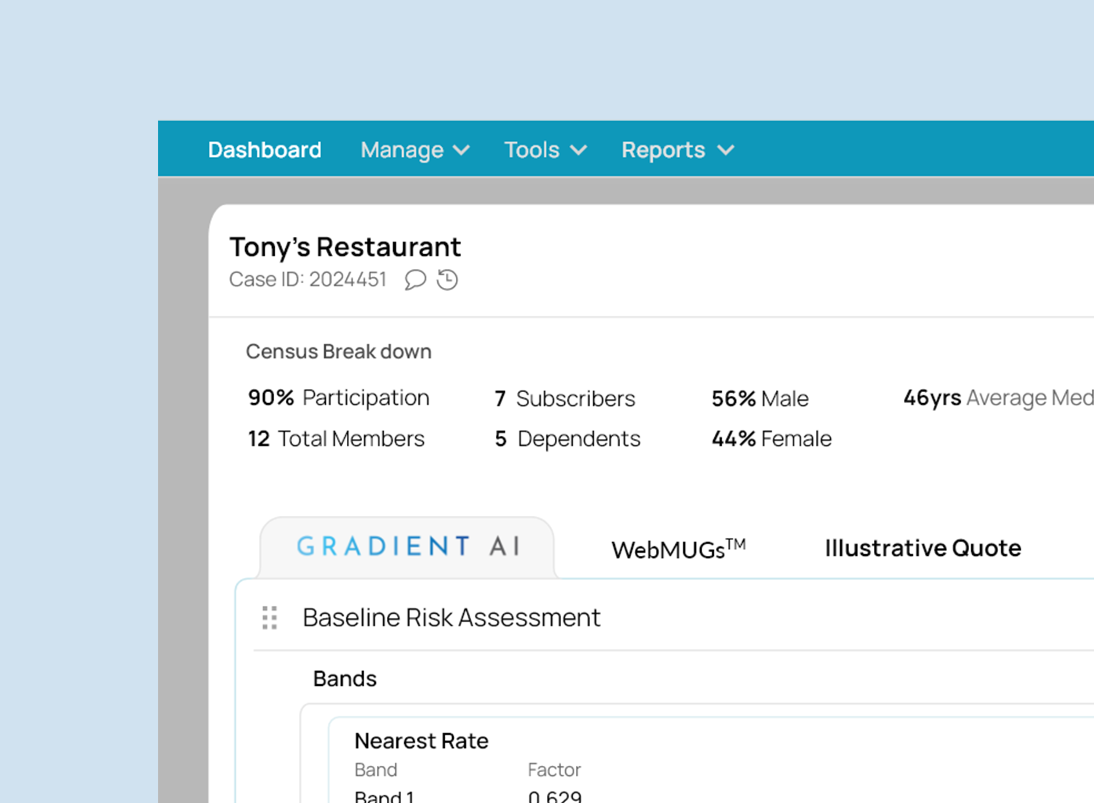
Task: Click the Factor column header
Action: 554,770
